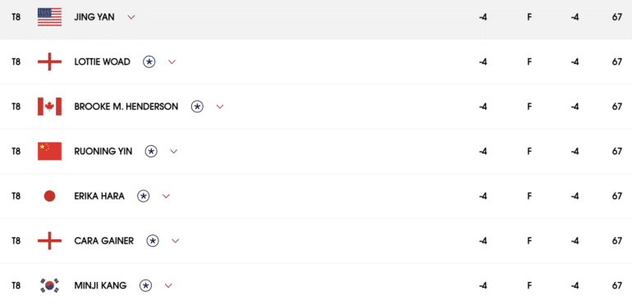Toggle the favorite star for Ruoning Yin
The width and height of the screenshot is (632, 305).
tap(151, 152)
